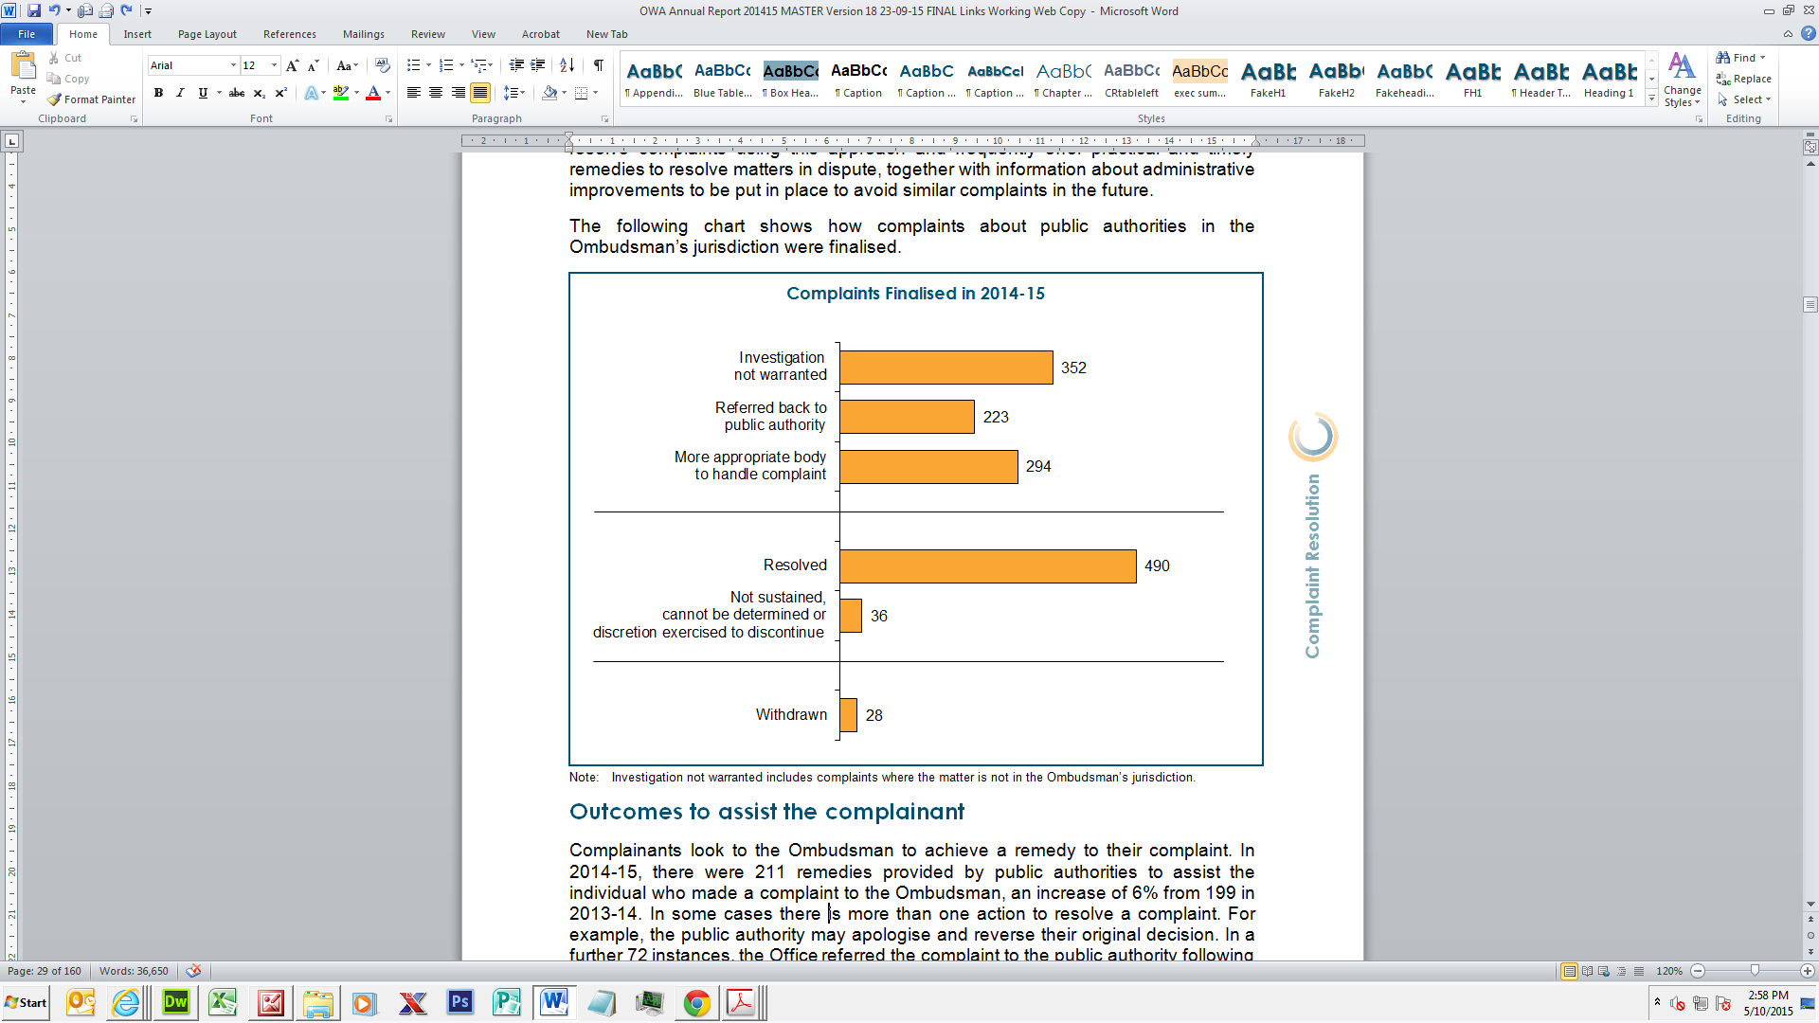Save the document from the Quick Access Toolbar
1819x1023 pixels.
tap(34, 10)
